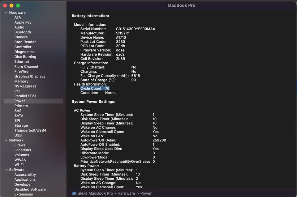
Task: Show Wi-Fi information
Action: 19,165
